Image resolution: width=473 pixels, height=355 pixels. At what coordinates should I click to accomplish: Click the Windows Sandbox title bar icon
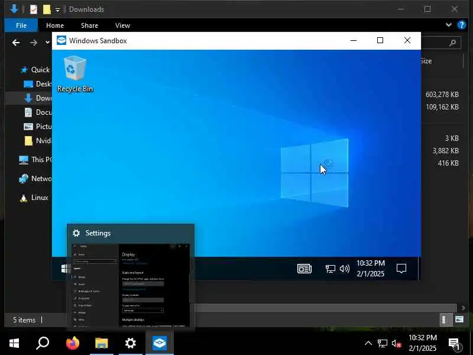(61, 40)
